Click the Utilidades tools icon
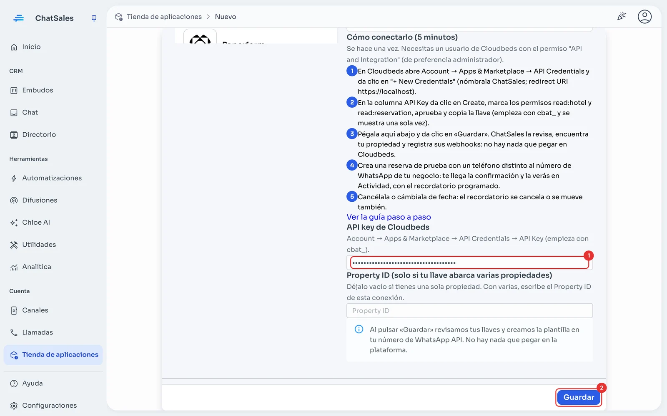 [x=14, y=245]
